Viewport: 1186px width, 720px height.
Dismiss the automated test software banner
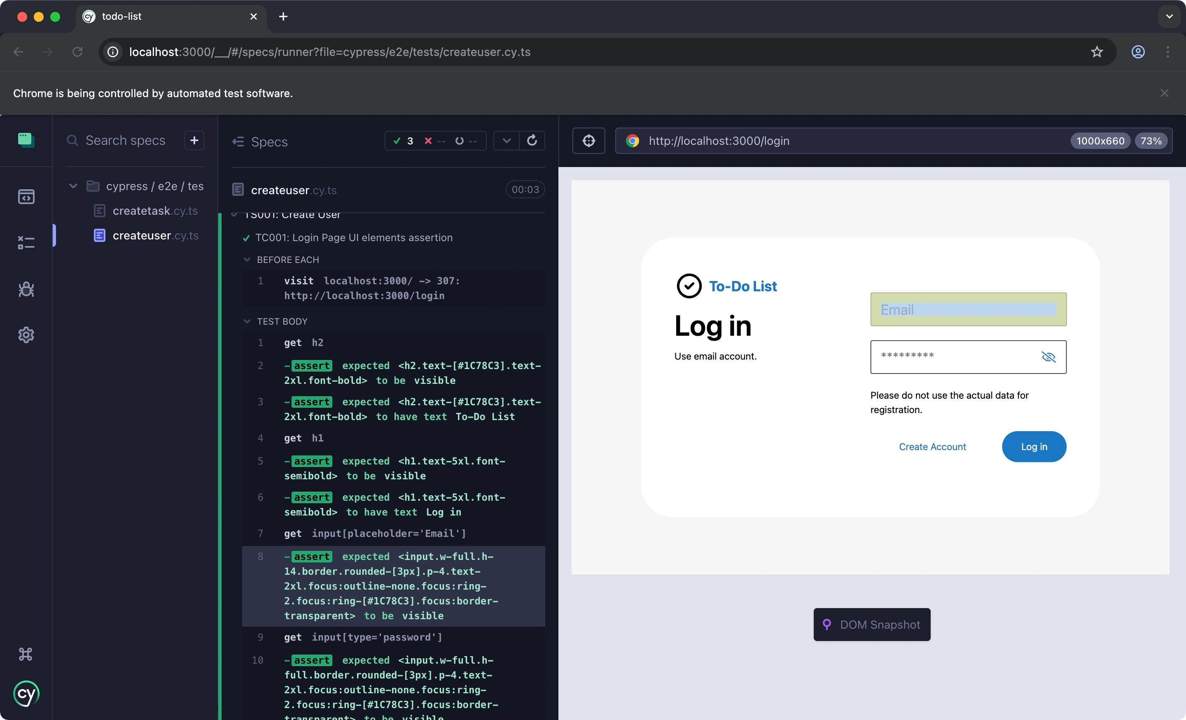point(1164,93)
